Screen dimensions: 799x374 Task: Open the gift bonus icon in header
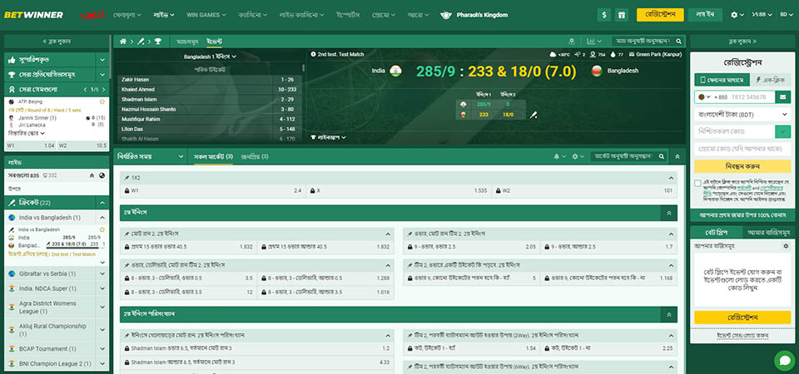click(x=622, y=14)
